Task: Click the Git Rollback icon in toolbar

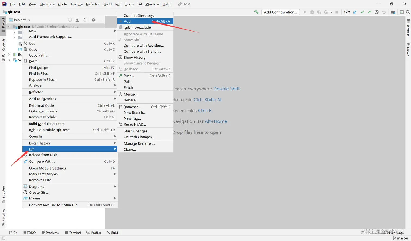Action: [384, 12]
